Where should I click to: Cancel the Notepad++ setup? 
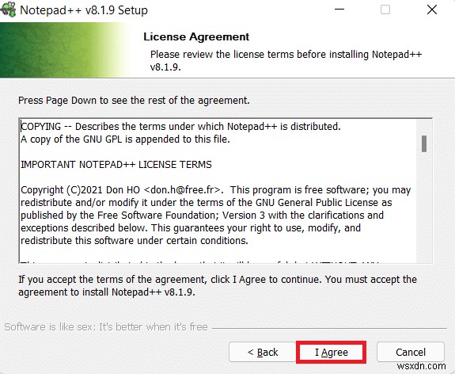click(411, 352)
